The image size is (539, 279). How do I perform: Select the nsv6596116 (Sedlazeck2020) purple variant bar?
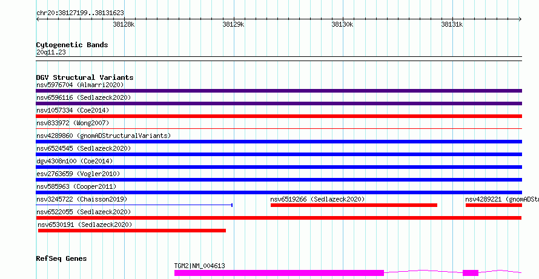coord(279,103)
